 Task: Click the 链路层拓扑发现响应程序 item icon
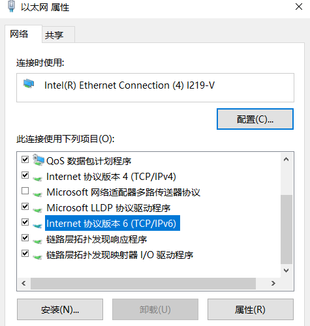click(x=37, y=241)
